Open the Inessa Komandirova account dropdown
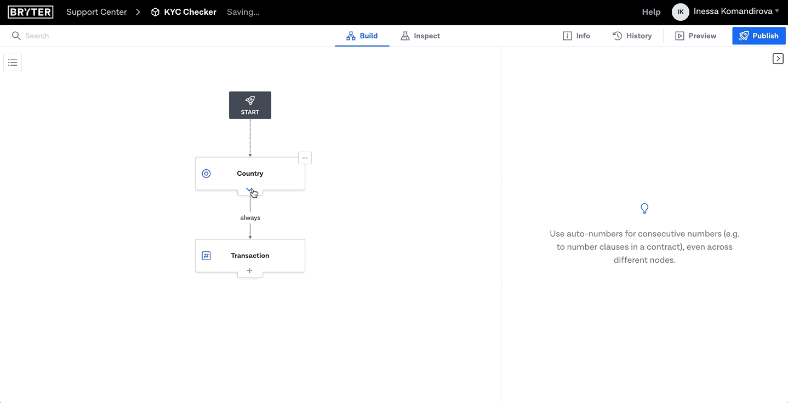 (736, 11)
